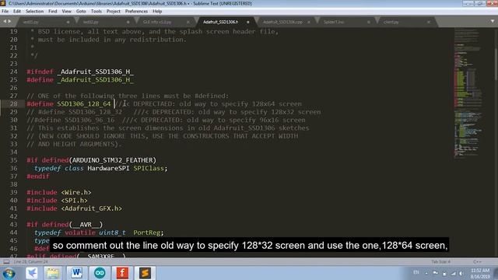The image size is (498, 280).
Task: Click the commented SSD1306_96_16 define line
Action: [x=166, y=120]
